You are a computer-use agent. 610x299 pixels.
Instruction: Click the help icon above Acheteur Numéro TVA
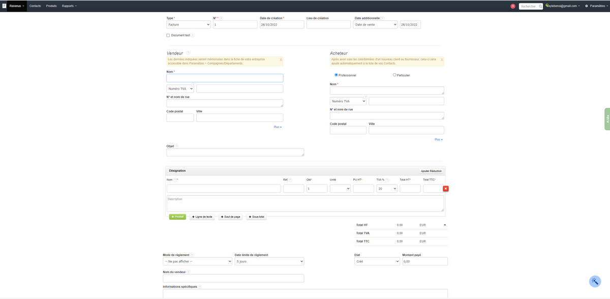[365, 97]
